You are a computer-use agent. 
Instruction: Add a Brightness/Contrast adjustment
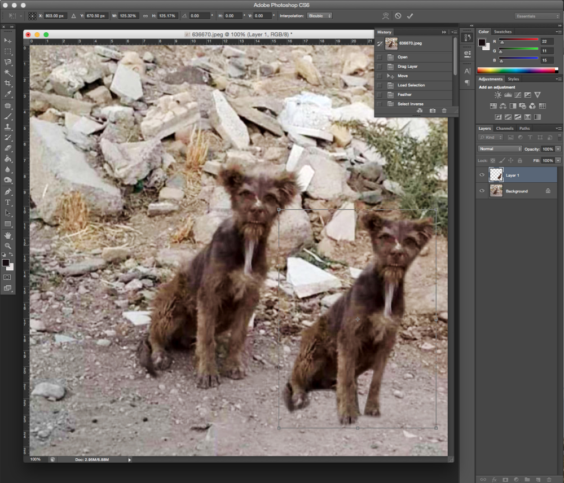click(497, 95)
